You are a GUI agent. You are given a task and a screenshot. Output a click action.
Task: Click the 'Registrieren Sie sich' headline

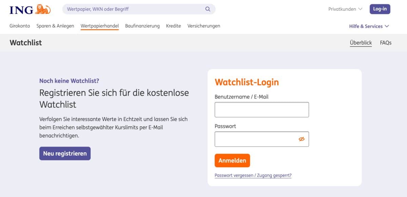tap(114, 98)
